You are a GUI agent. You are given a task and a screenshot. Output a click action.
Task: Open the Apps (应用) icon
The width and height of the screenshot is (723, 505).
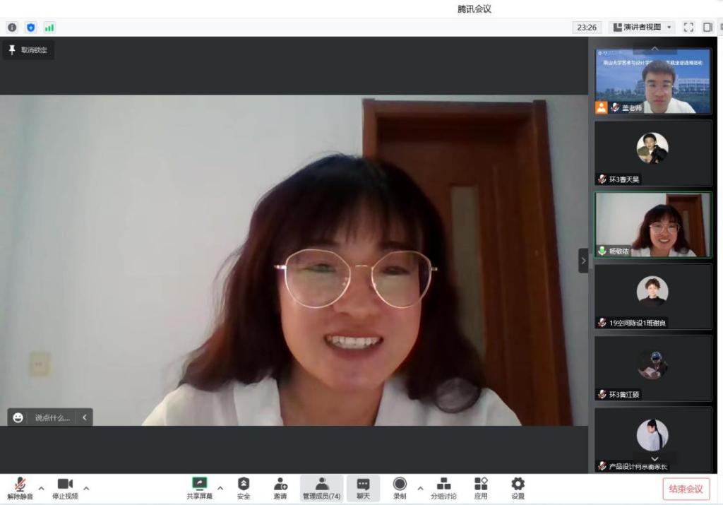481,487
